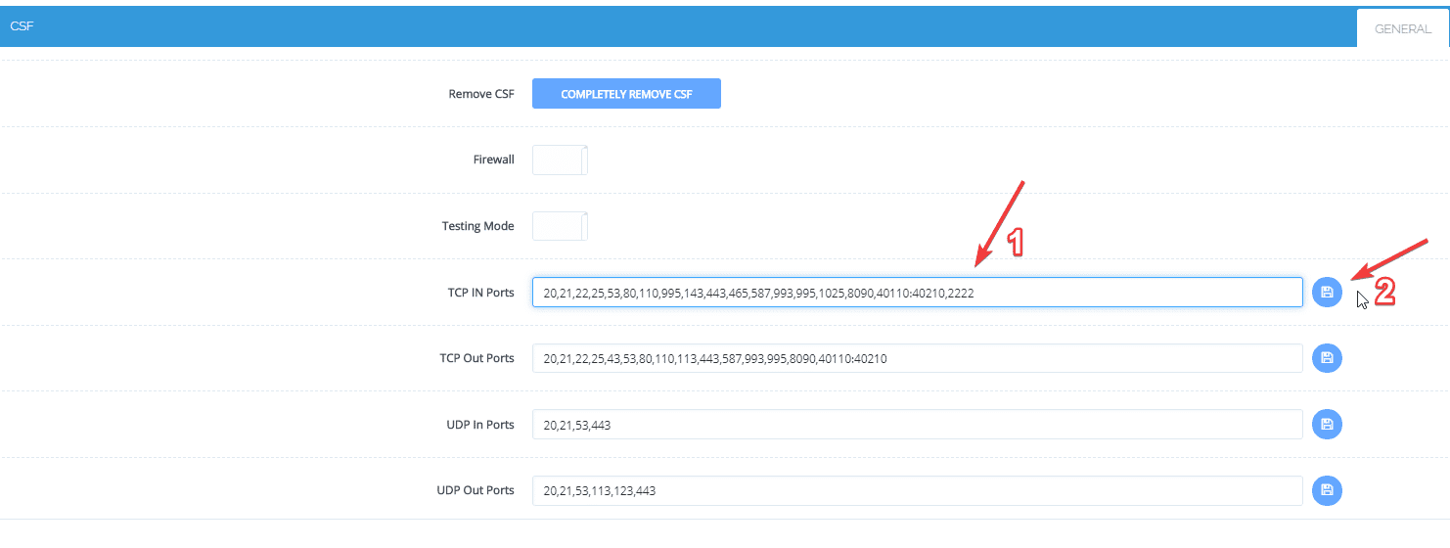Click the UDP In Ports label

click(479, 425)
